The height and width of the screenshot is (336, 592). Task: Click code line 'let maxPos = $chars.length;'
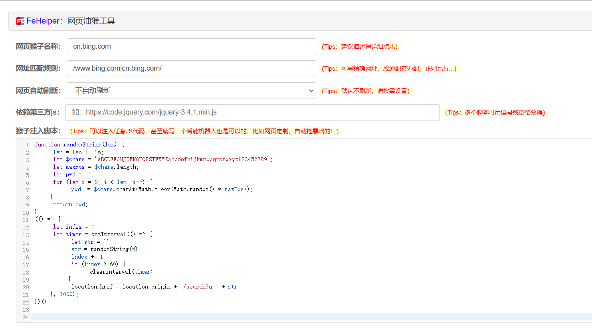[96, 167]
